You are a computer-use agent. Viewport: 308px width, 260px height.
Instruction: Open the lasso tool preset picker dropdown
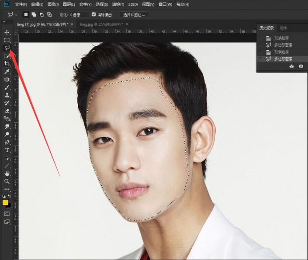coord(16,15)
